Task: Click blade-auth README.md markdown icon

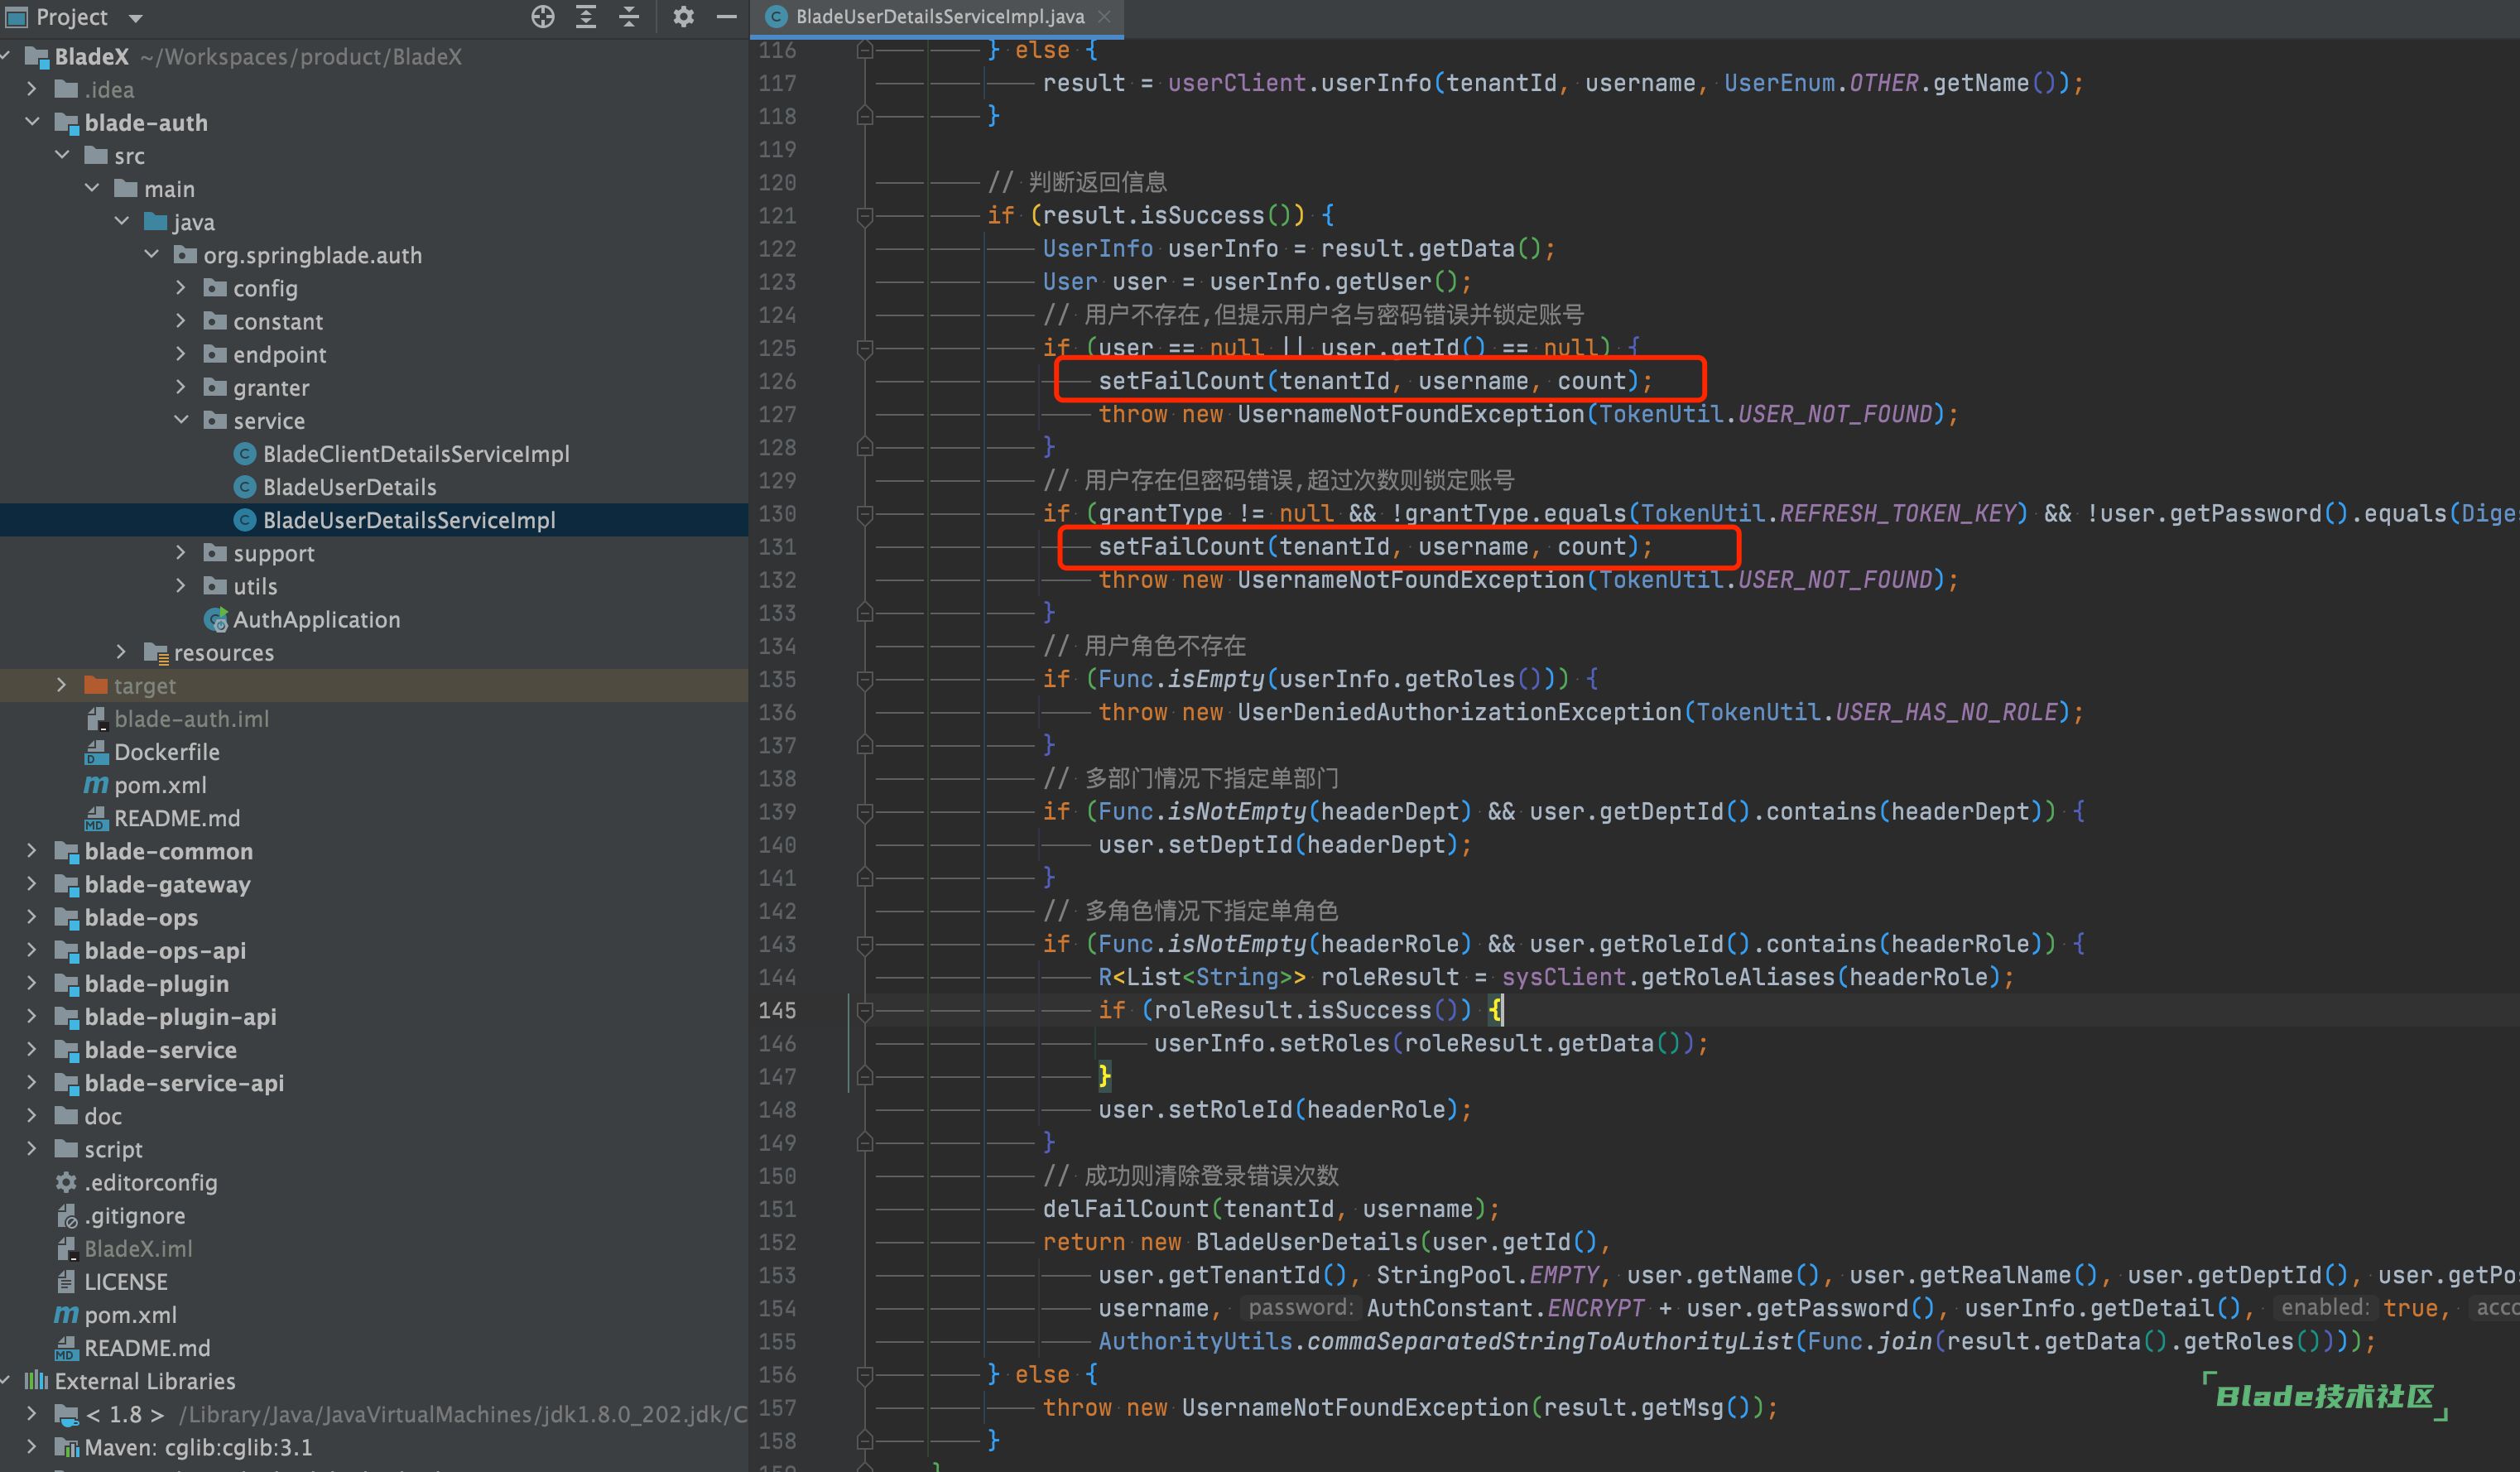Action: (x=96, y=818)
